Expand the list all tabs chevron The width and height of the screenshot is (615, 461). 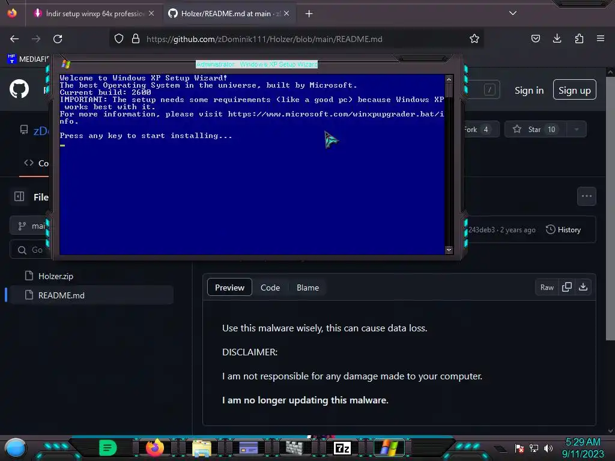tap(513, 13)
